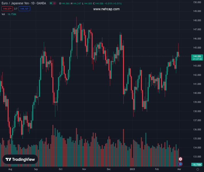Viewport: 204px width, 172px height.
Task: Click the Vol indicator label
Action: coord(3,14)
